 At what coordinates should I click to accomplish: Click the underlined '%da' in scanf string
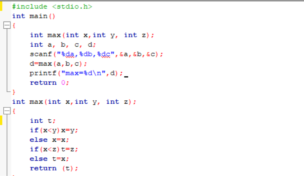point(68,54)
